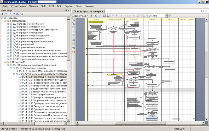Expand the ЦО-4 Управление продажами node
209x131 pixels.
pos(8,33)
